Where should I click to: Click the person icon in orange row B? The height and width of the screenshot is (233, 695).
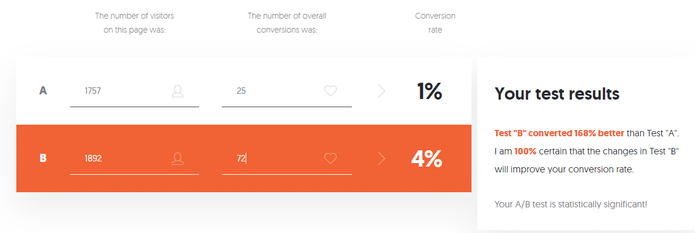[178, 158]
